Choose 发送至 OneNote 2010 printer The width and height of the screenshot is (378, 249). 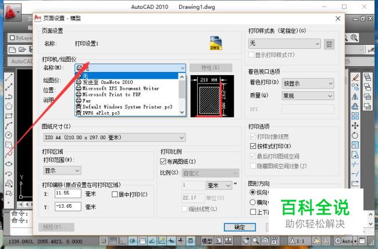click(127, 82)
